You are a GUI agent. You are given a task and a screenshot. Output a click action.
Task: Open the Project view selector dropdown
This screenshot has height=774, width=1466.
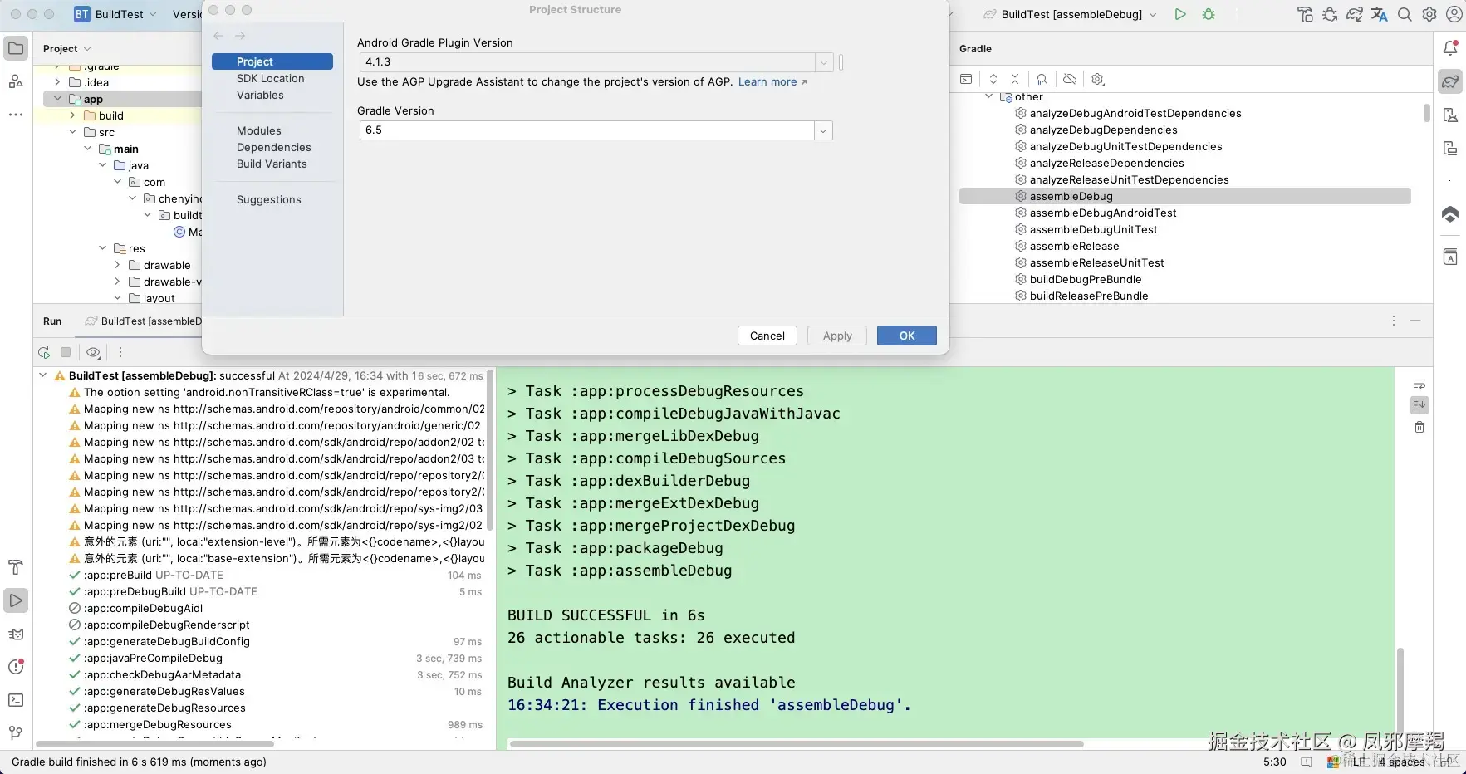(x=66, y=49)
